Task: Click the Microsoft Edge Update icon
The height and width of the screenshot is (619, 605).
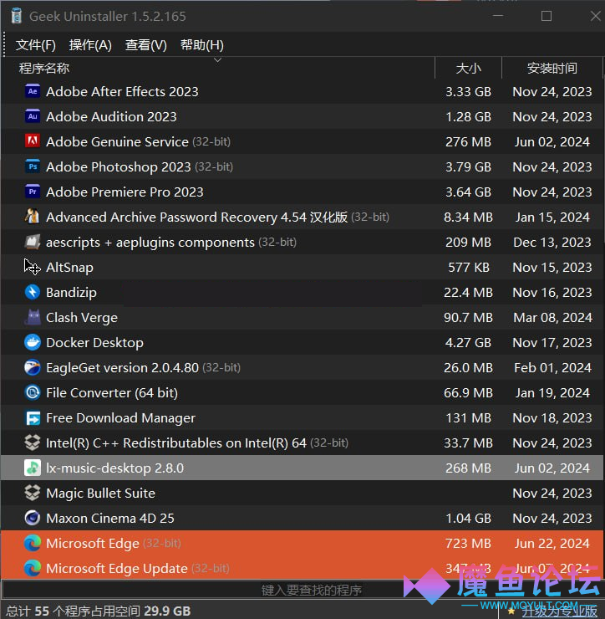Action: pos(33,568)
